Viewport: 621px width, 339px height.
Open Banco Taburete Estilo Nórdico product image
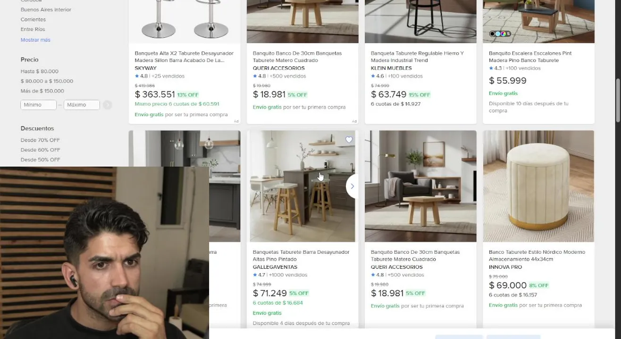click(x=538, y=186)
